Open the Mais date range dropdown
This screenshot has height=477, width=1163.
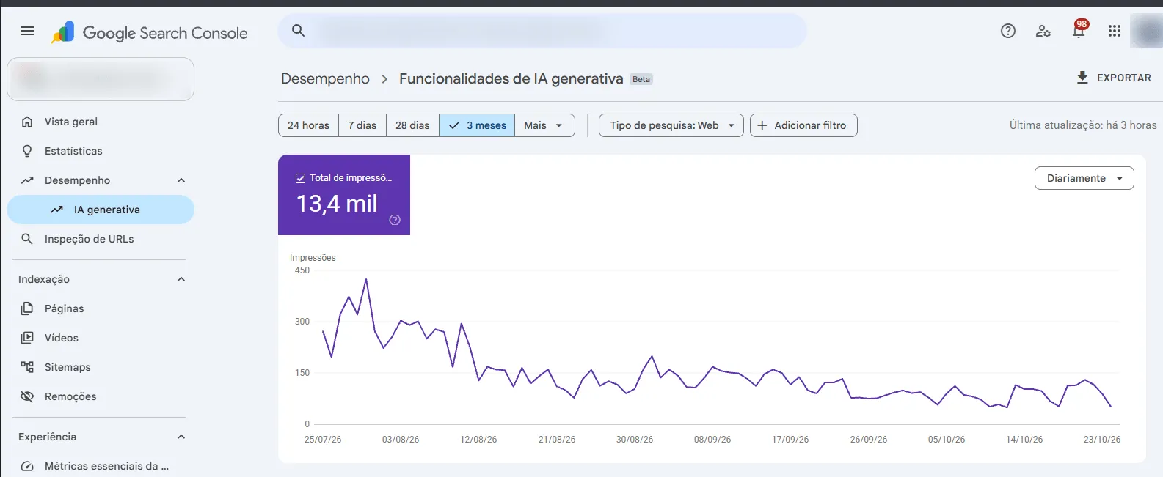(x=544, y=125)
